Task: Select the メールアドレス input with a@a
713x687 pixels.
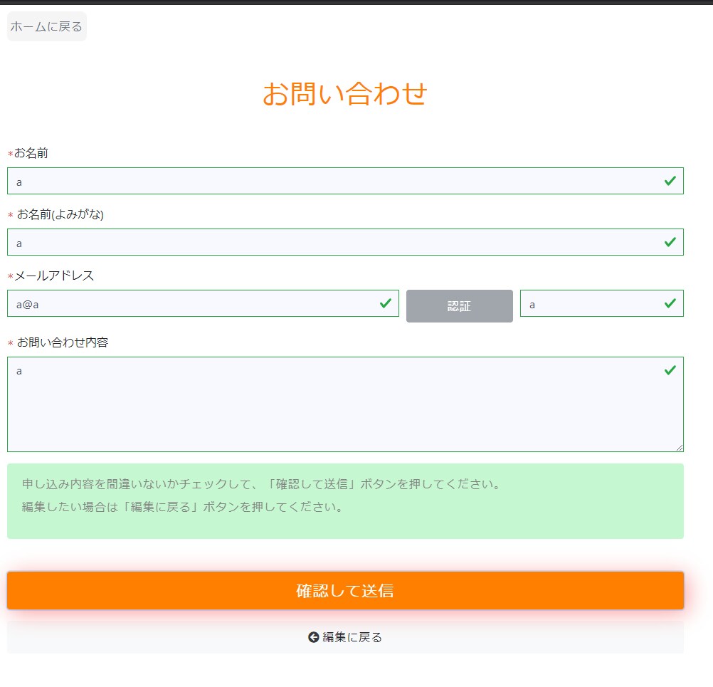Action: [x=203, y=303]
